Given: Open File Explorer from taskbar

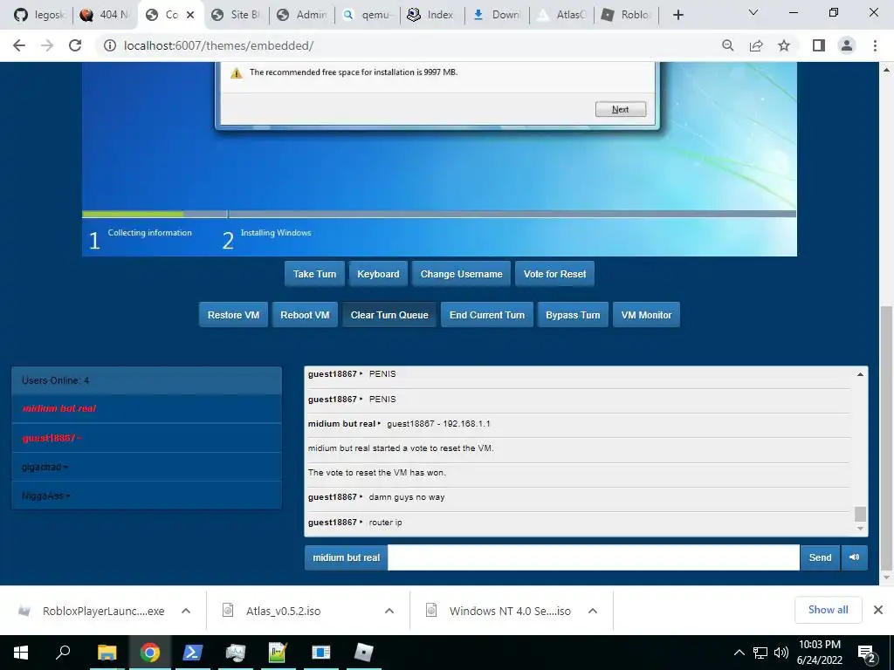Looking at the screenshot, I should click(107, 653).
